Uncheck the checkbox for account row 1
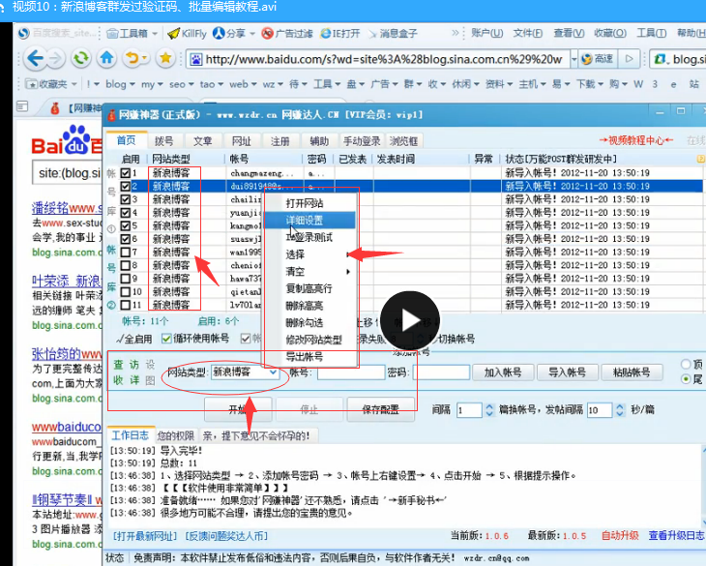Viewport: 706px width, 566px height. click(126, 173)
